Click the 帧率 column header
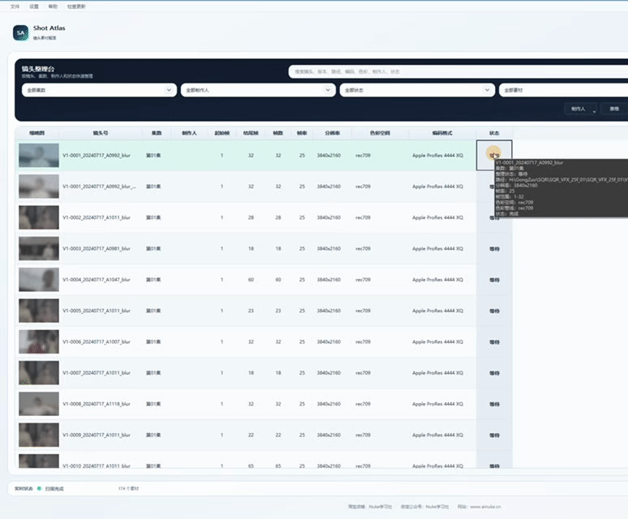628x519 pixels. [x=302, y=133]
